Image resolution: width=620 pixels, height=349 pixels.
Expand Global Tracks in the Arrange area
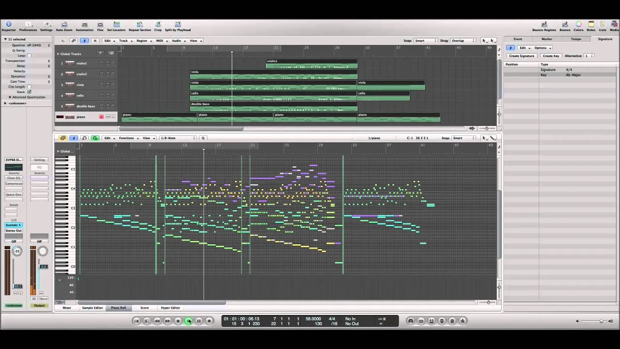(58, 54)
